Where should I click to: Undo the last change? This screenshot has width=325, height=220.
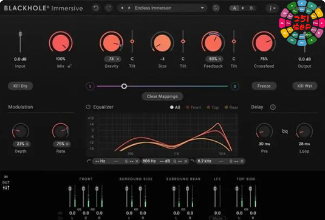click(96, 8)
